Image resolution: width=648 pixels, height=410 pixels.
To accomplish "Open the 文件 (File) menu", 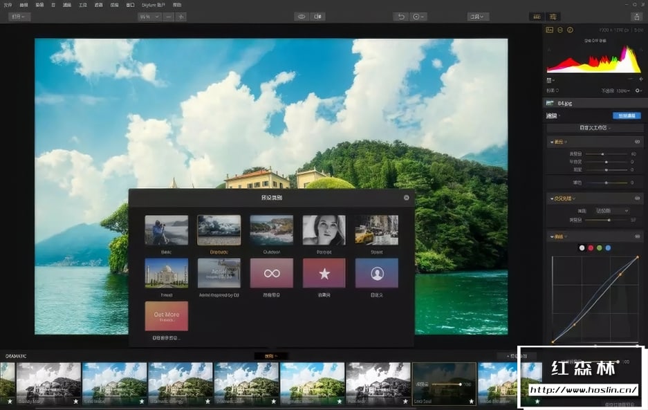I will pos(8,5).
